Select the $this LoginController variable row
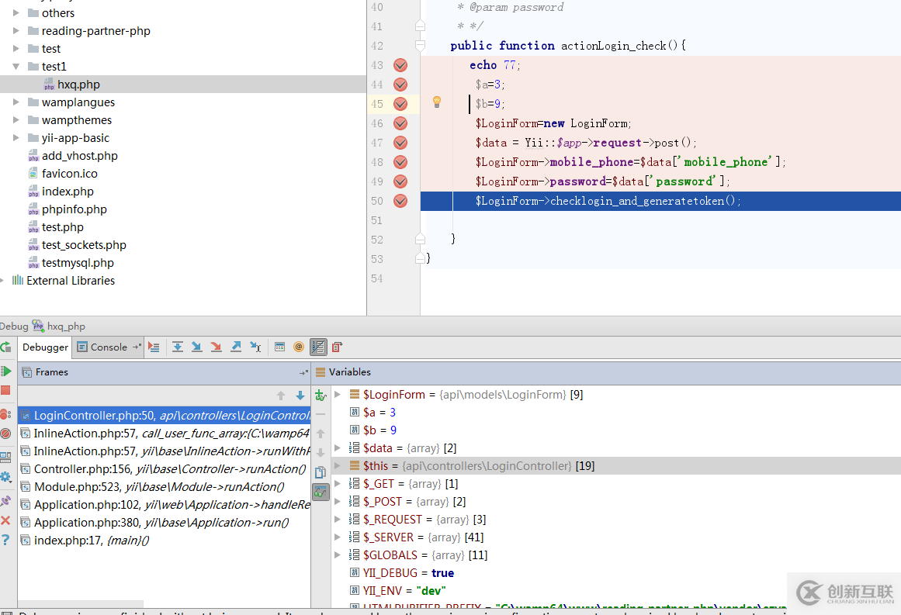901x615 pixels. click(616, 465)
